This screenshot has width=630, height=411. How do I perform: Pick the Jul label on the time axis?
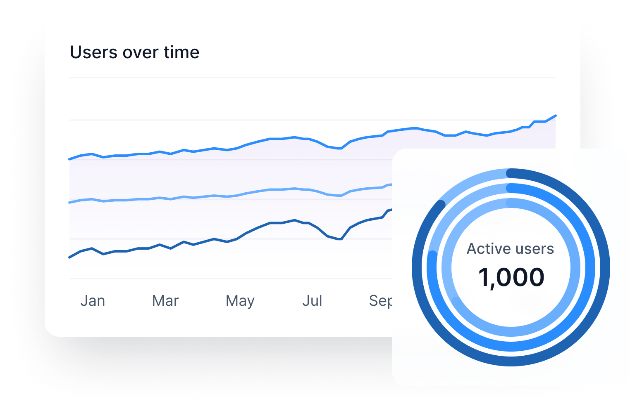(x=312, y=301)
